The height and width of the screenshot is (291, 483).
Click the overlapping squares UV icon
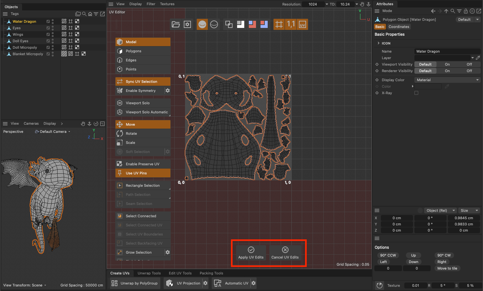(x=229, y=24)
